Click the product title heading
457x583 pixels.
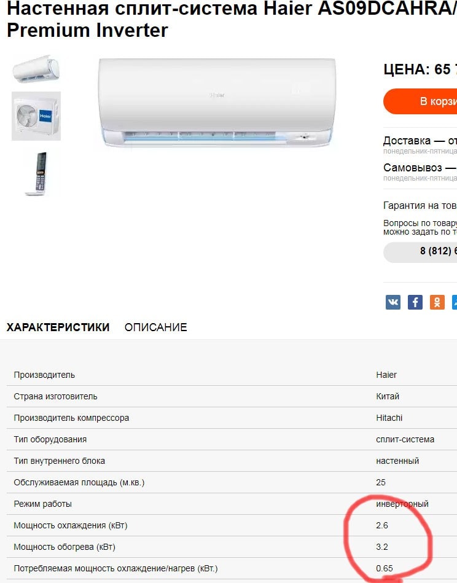coord(232,19)
